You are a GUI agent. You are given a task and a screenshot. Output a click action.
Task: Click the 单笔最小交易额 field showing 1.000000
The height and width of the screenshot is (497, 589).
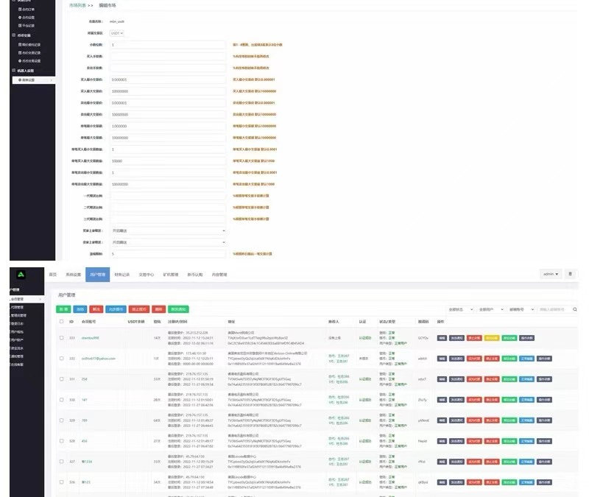[168, 126]
